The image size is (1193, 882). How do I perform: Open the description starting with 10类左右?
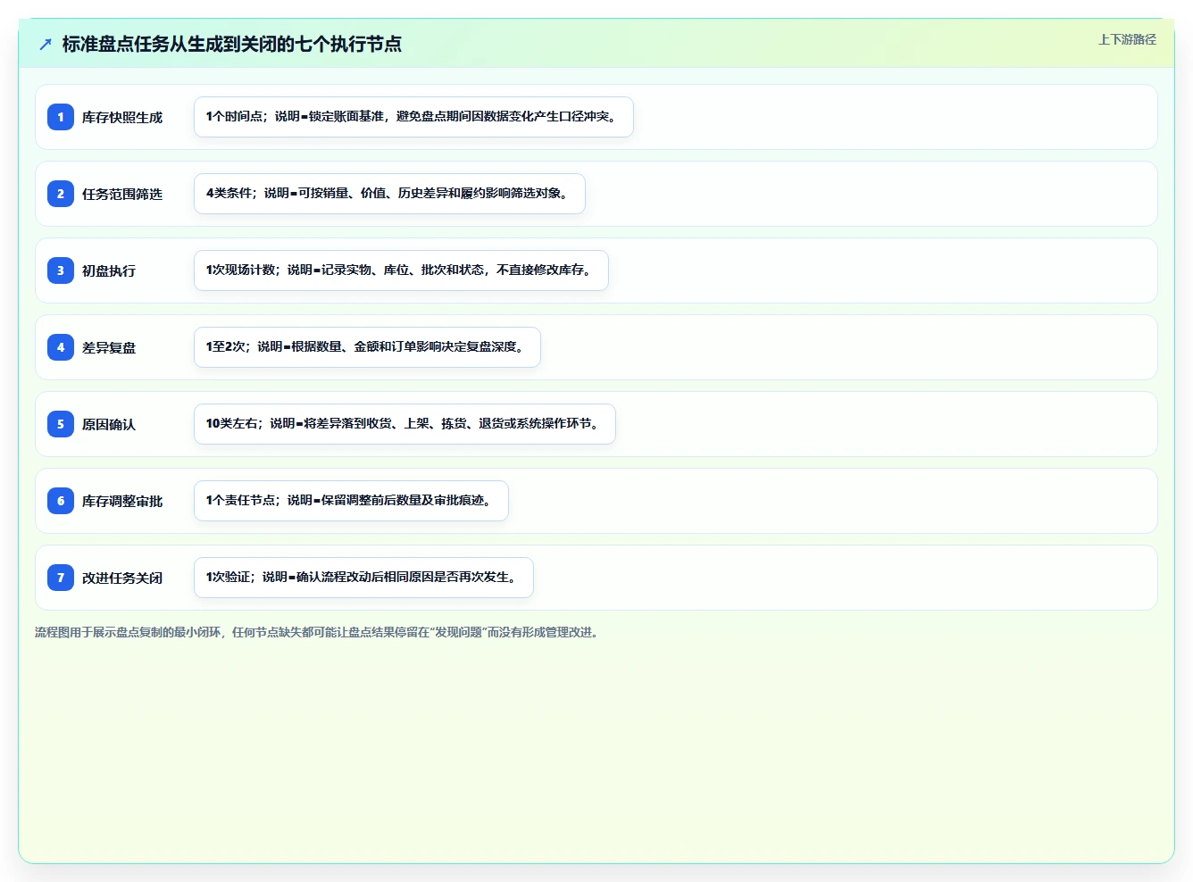pyautogui.click(x=405, y=424)
